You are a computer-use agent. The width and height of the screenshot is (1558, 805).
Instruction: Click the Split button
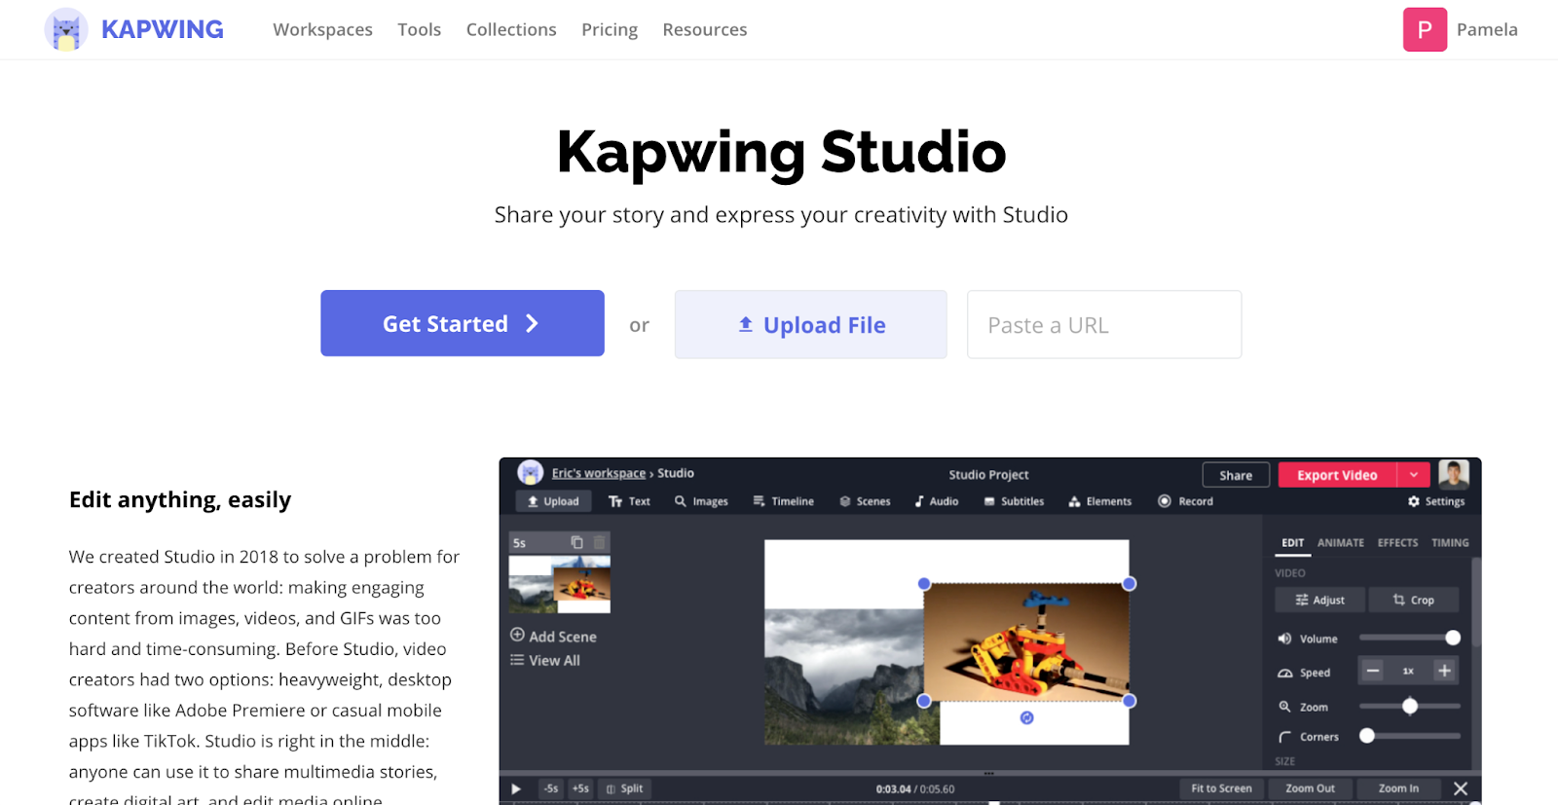pos(624,788)
